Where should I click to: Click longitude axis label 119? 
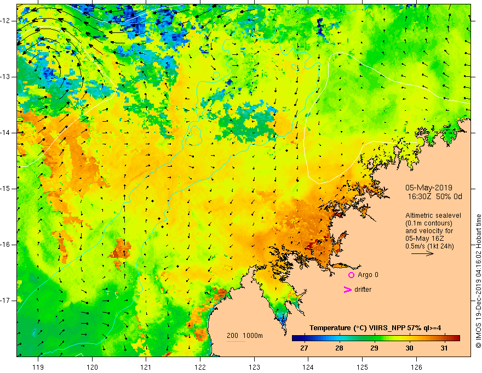click(38, 367)
